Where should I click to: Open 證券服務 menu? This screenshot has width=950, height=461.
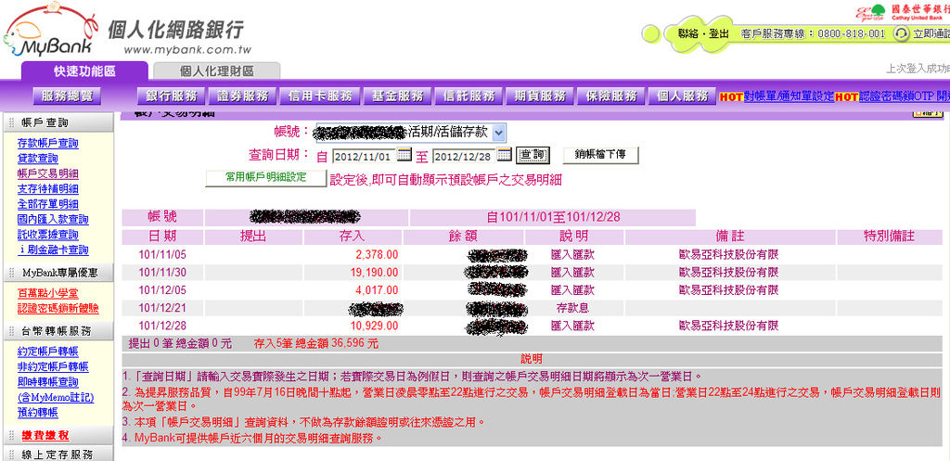click(x=242, y=96)
